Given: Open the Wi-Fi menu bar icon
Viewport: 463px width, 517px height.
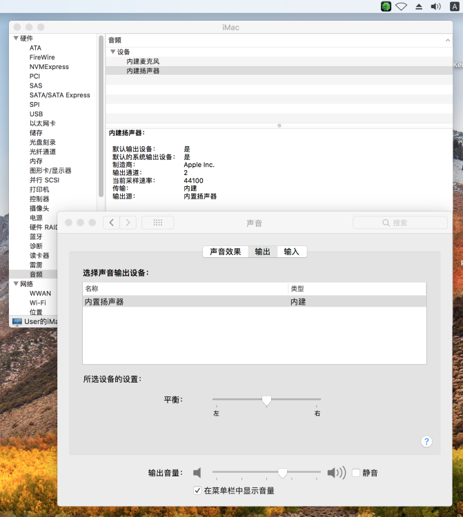Looking at the screenshot, I should (x=402, y=7).
